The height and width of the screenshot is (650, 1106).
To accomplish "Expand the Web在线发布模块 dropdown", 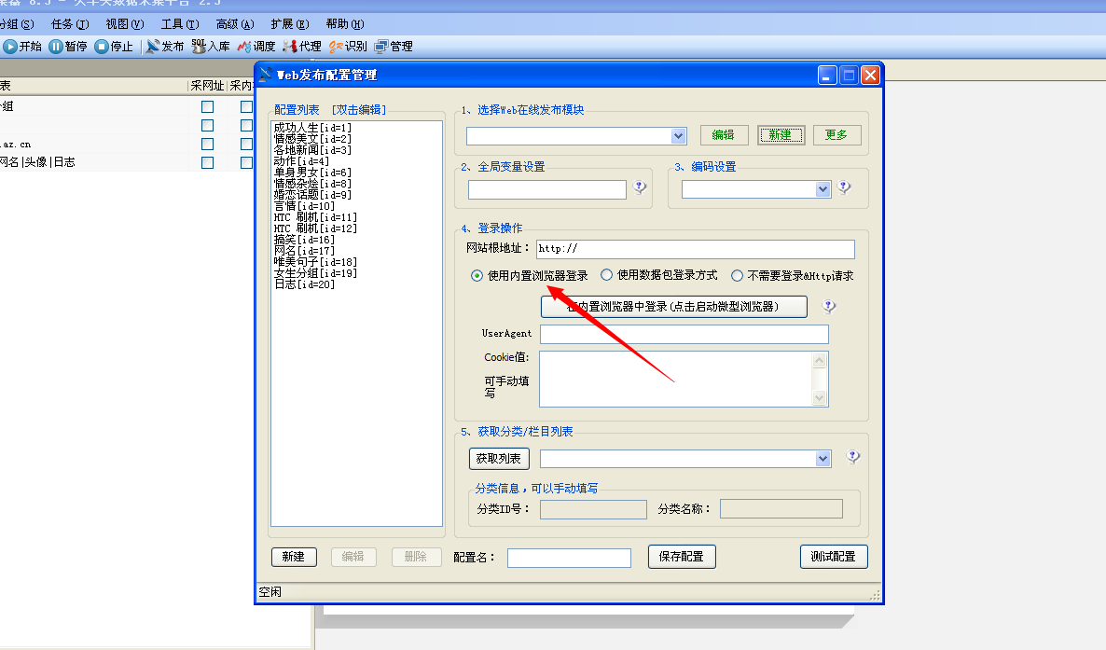I will tap(679, 136).
